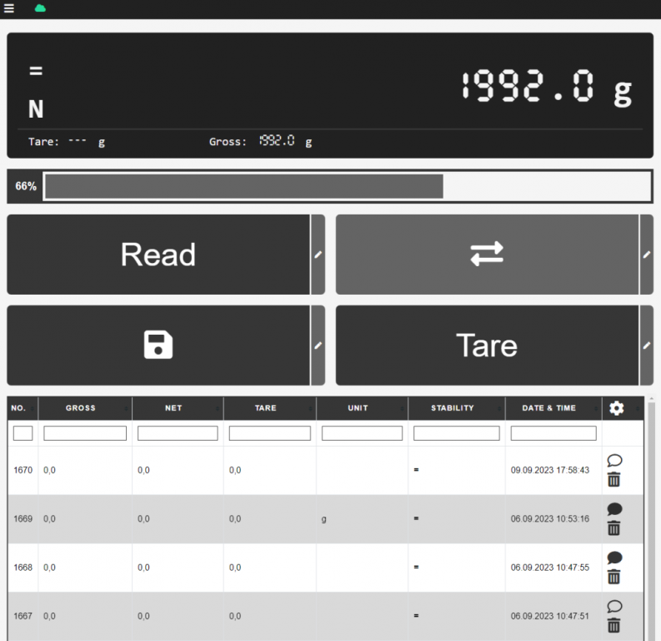The height and width of the screenshot is (641, 661).
Task: Sort table by Stability column header
Action: pyautogui.click(x=452, y=408)
